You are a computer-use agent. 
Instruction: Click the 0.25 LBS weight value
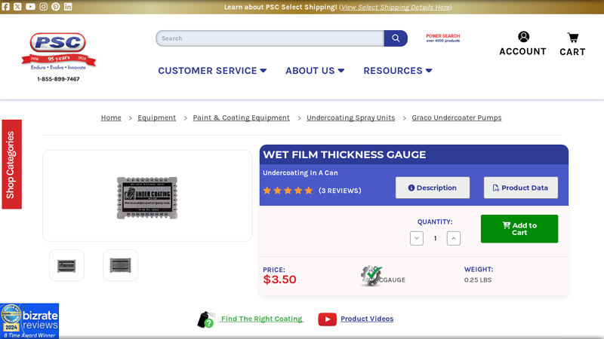tap(478, 279)
